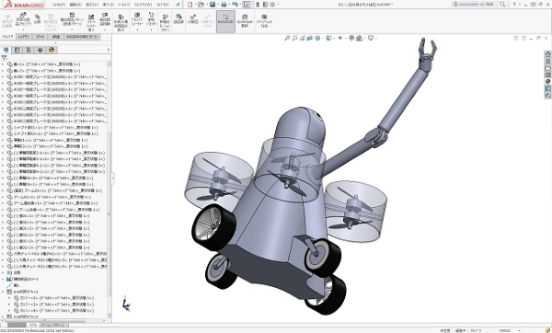Open the task pane Home icon on right
The height and width of the screenshot is (333, 552).
point(547,54)
